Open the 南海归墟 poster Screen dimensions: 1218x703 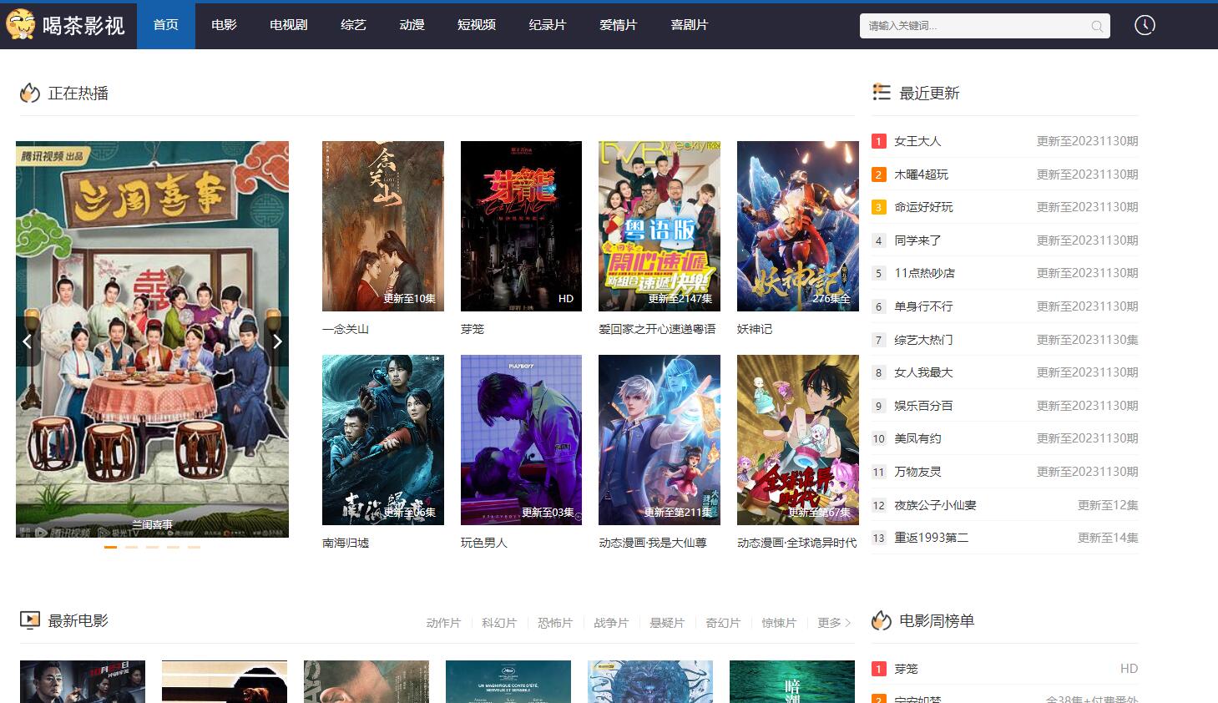tap(383, 440)
